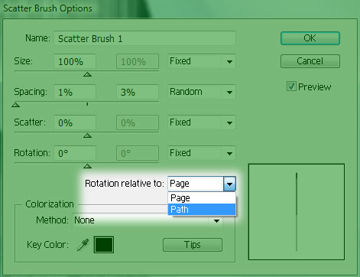Viewport: 360px width, 277px height.
Task: Choose Page in the dropdown list
Action: pos(202,198)
